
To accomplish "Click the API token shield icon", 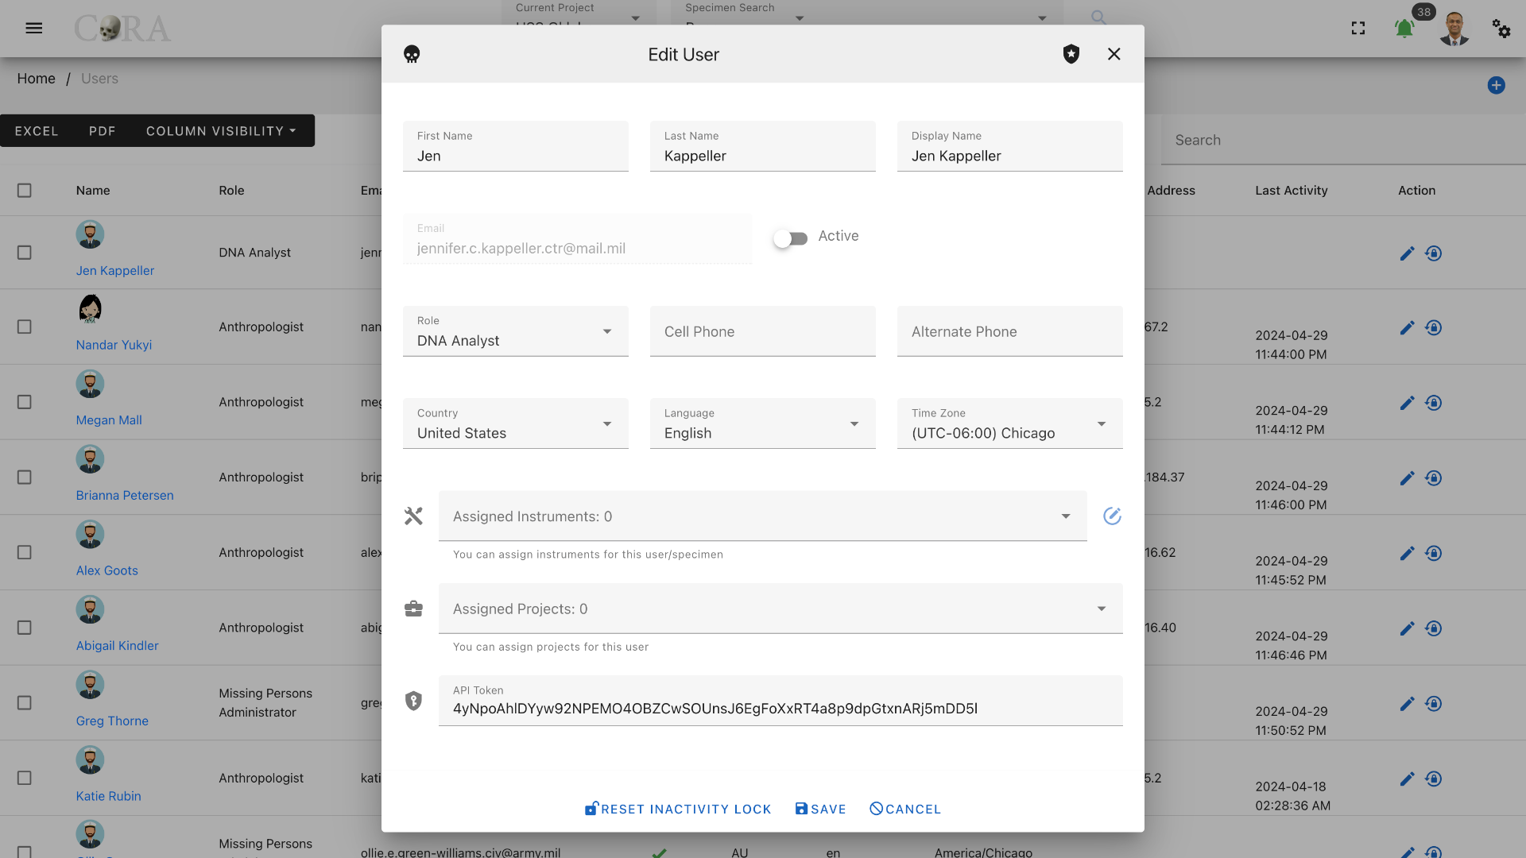I will pos(413,701).
